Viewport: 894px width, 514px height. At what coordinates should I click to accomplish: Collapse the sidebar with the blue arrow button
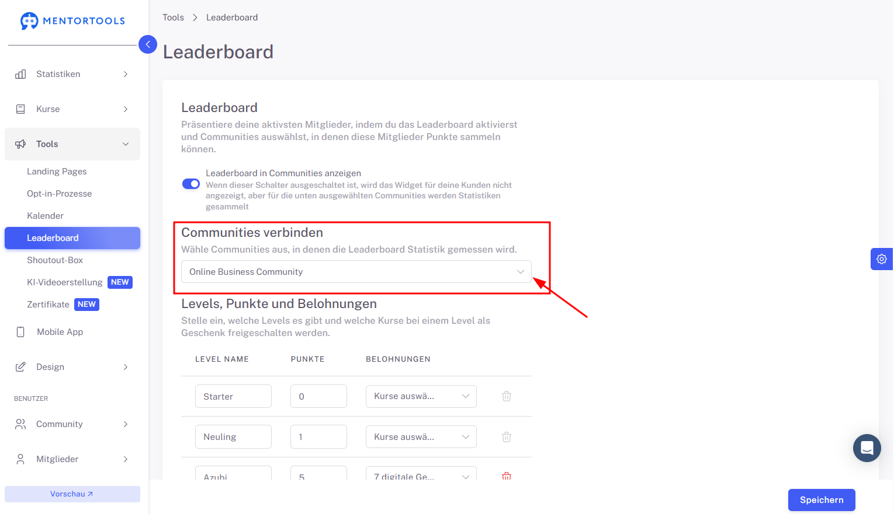pyautogui.click(x=148, y=44)
